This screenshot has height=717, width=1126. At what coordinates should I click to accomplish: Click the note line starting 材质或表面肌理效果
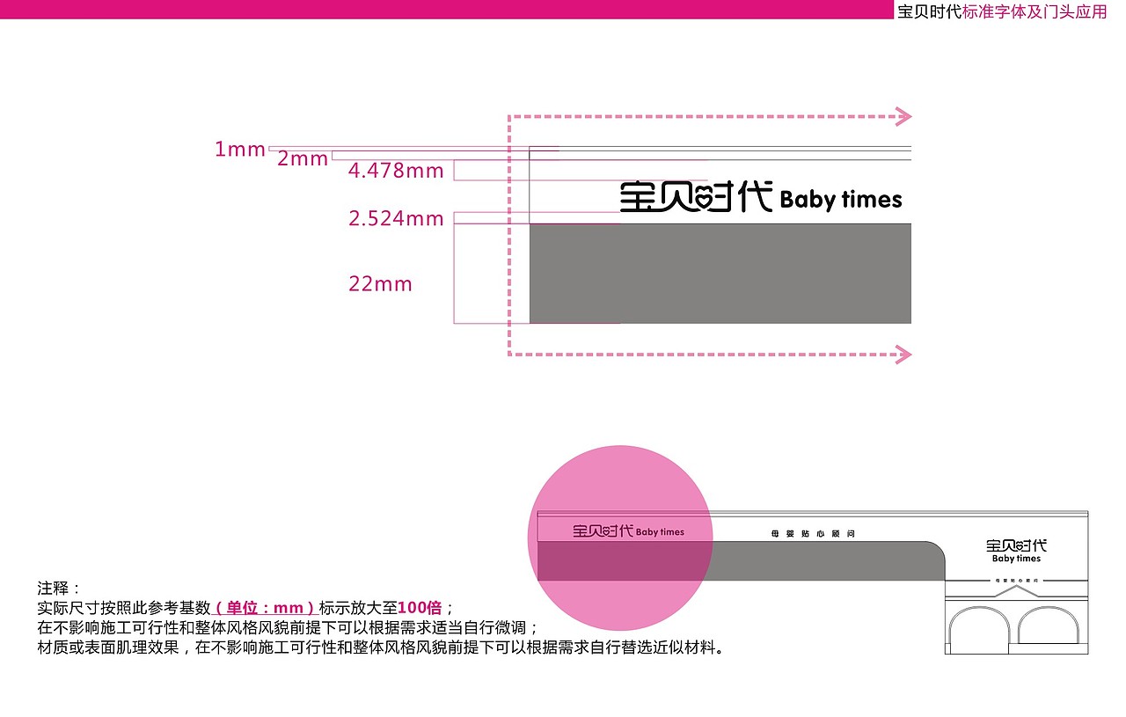(x=380, y=648)
